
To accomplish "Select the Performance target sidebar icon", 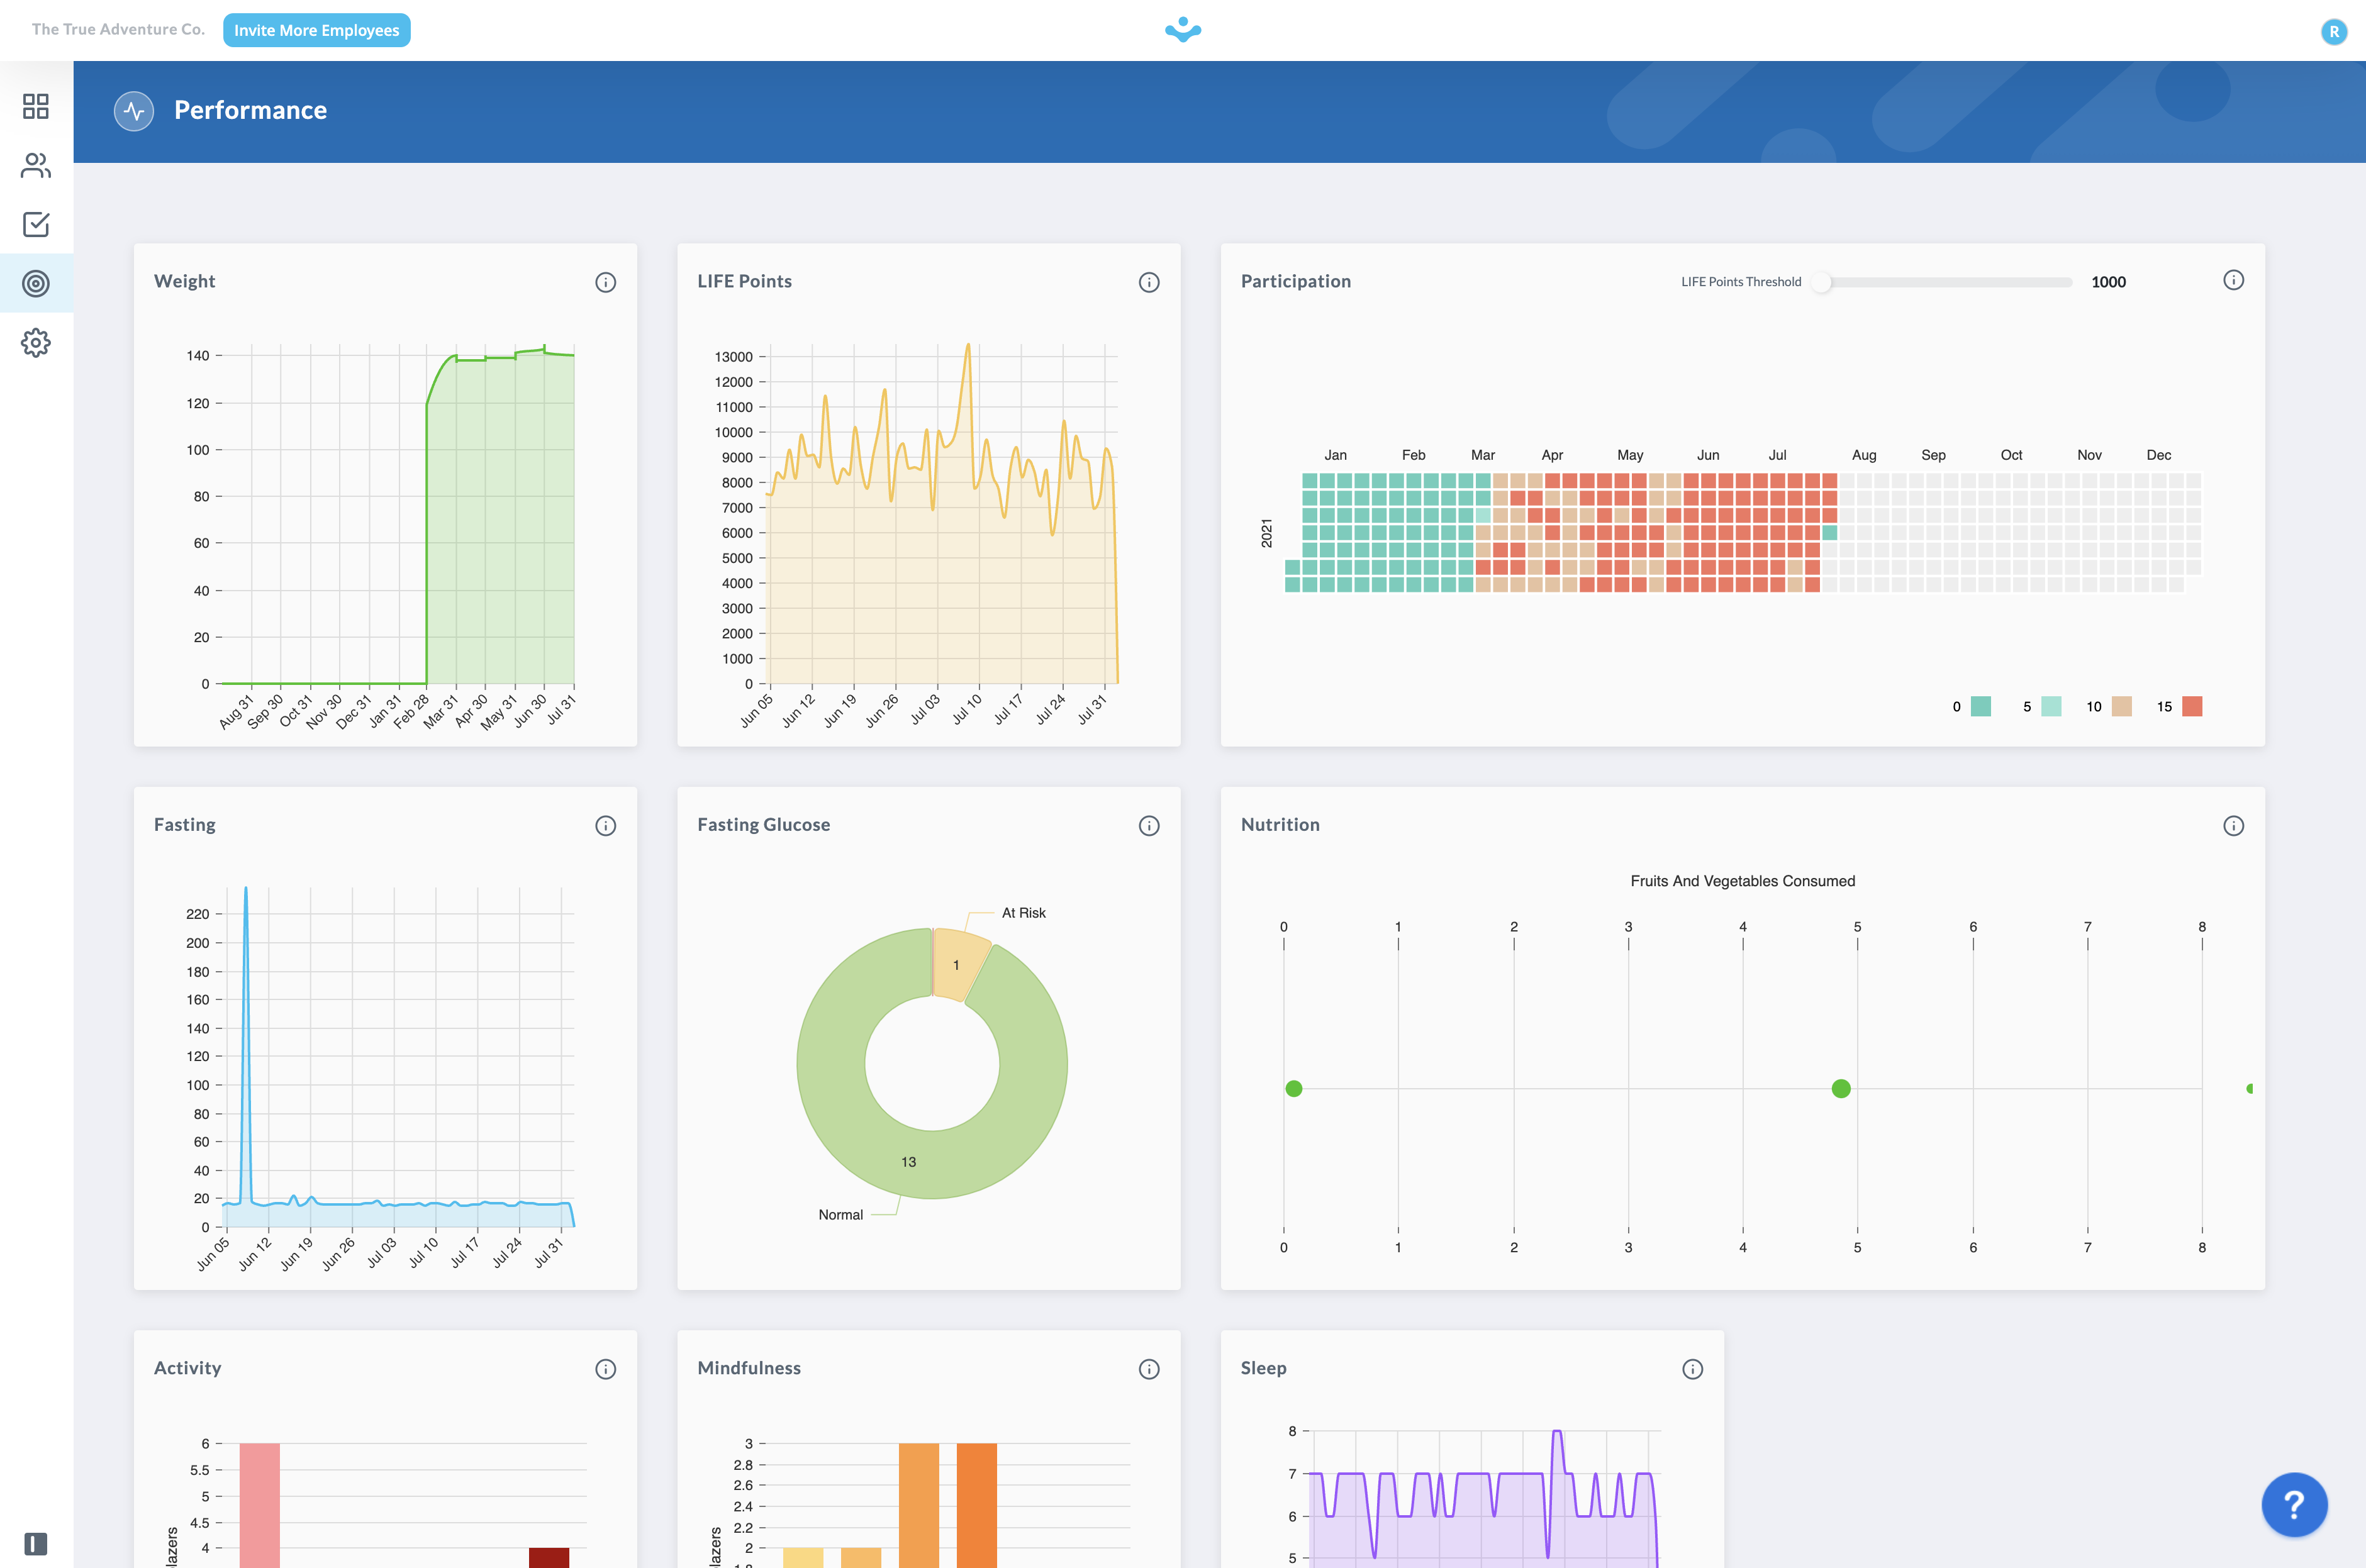I will click(x=36, y=284).
